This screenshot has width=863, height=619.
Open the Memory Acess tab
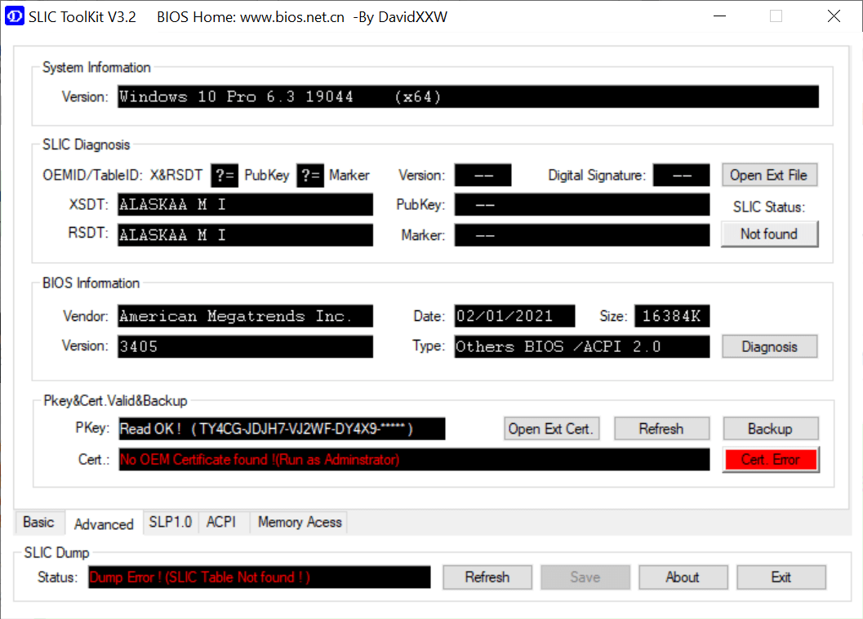coord(300,522)
